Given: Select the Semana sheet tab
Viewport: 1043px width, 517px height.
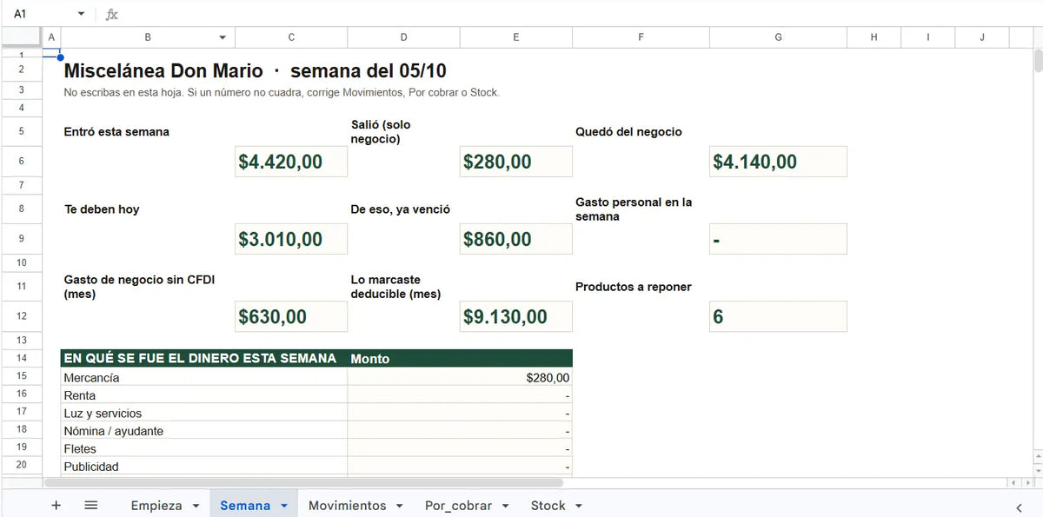Looking at the screenshot, I should point(244,505).
